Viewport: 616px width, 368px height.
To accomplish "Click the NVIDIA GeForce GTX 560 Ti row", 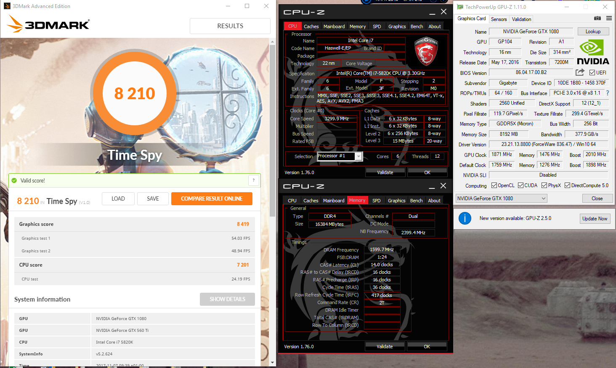I will [x=135, y=330].
